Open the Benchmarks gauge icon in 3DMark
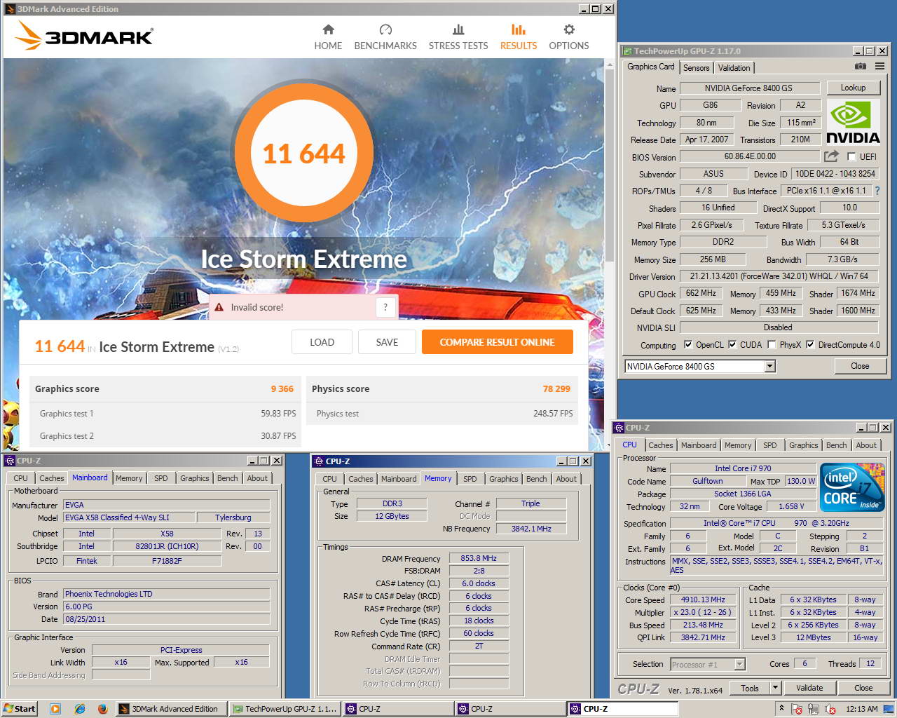The width and height of the screenshot is (897, 718). point(385,29)
